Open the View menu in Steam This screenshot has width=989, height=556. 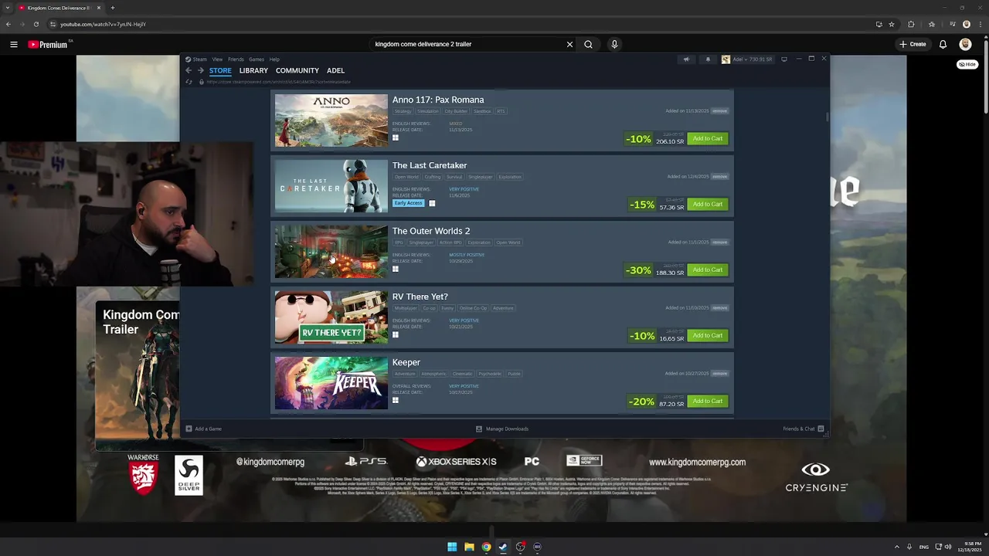coord(217,59)
